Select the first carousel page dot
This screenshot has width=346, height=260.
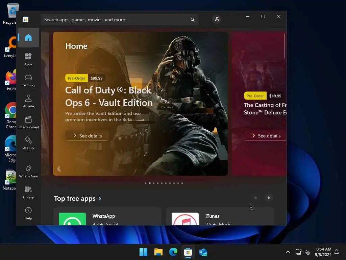click(x=146, y=183)
